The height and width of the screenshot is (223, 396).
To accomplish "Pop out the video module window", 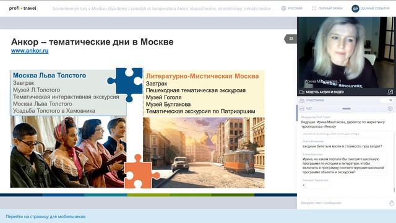I will point(390,92).
